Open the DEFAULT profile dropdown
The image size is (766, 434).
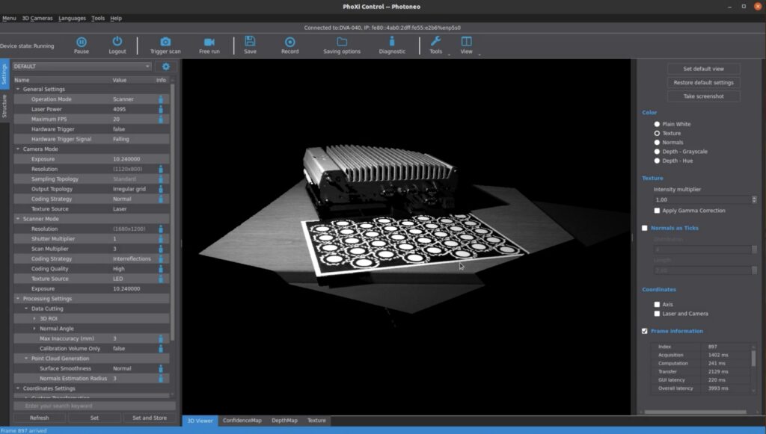(82, 66)
